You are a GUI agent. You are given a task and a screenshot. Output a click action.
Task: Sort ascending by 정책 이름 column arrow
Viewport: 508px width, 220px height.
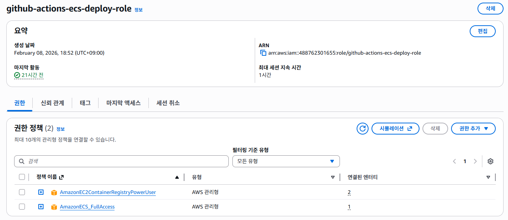tap(177, 177)
